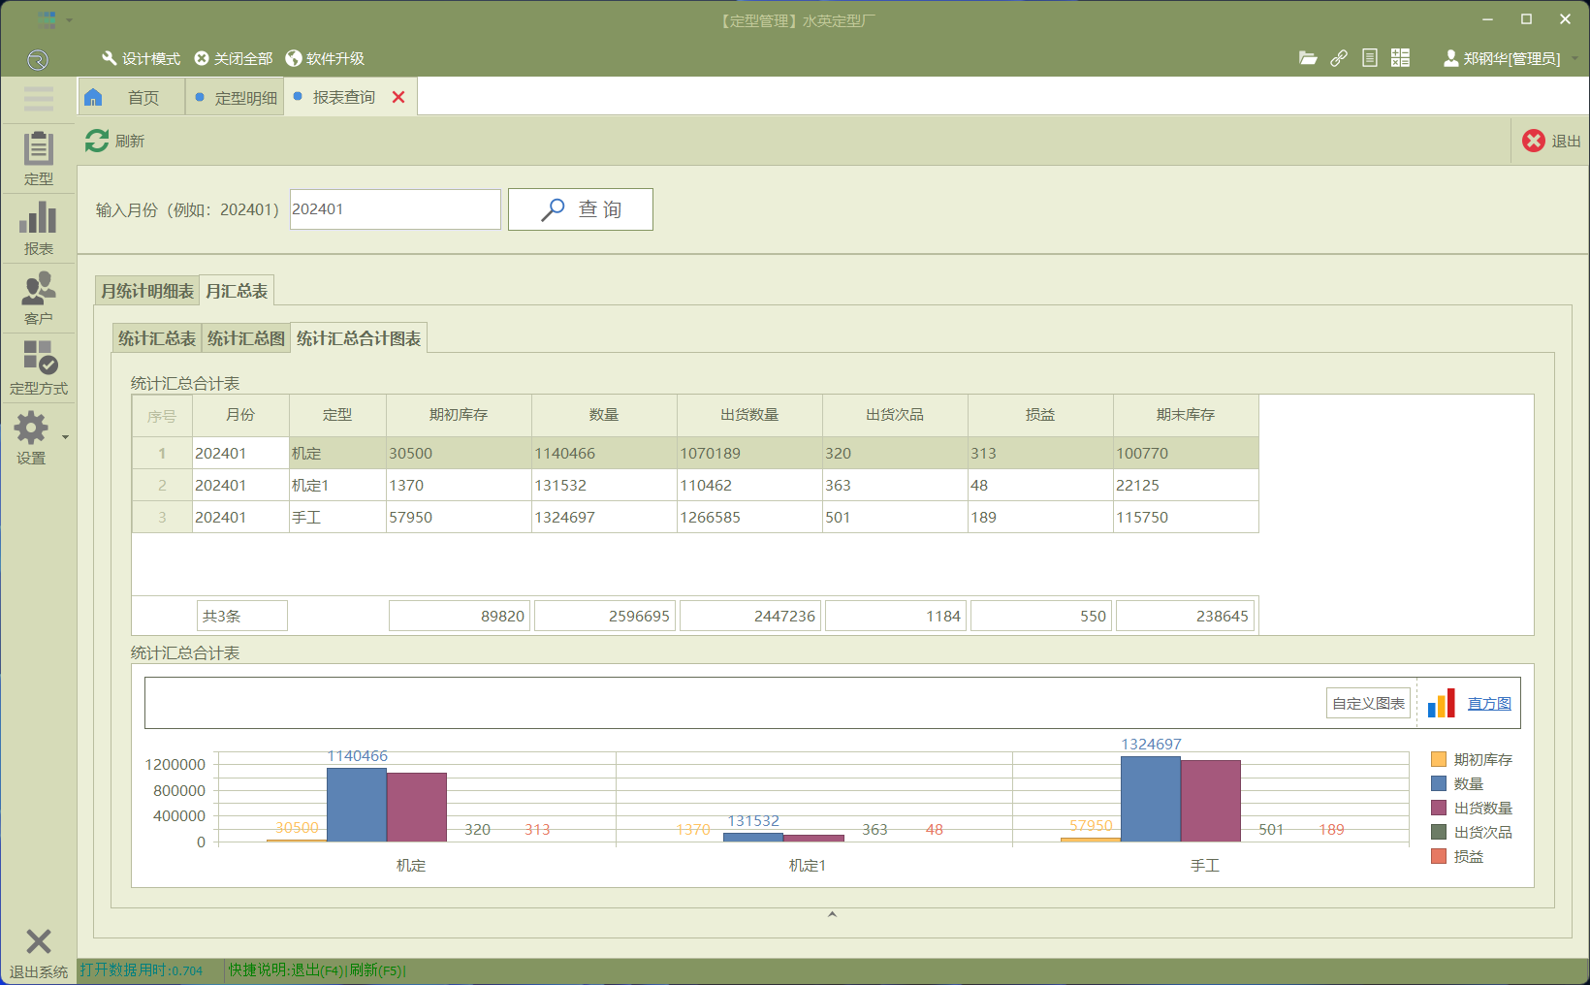Click the blue 机定 数量 bar
Viewport: 1590px width, 985px height.
tap(357, 805)
